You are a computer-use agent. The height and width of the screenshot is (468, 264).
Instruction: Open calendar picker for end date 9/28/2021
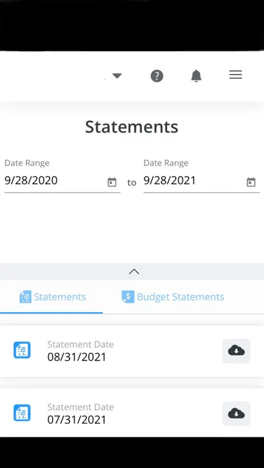tap(251, 182)
